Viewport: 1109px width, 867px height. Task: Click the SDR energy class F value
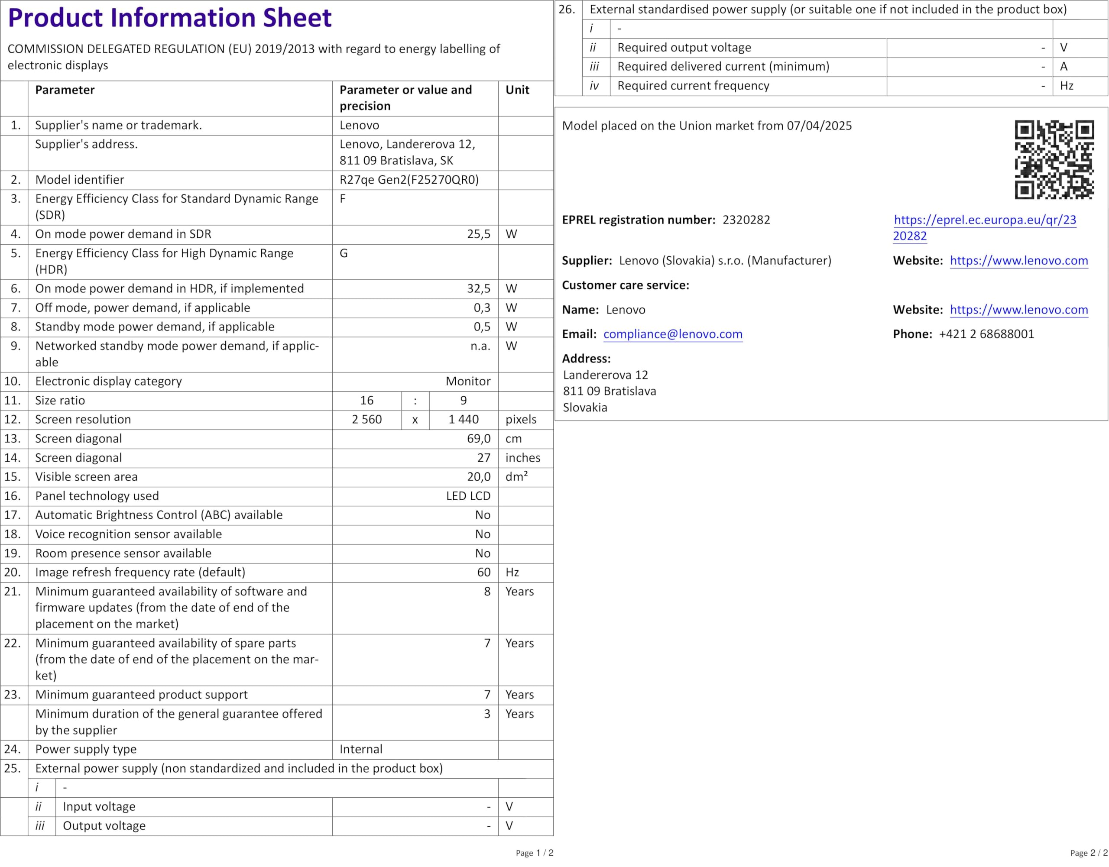pos(343,199)
